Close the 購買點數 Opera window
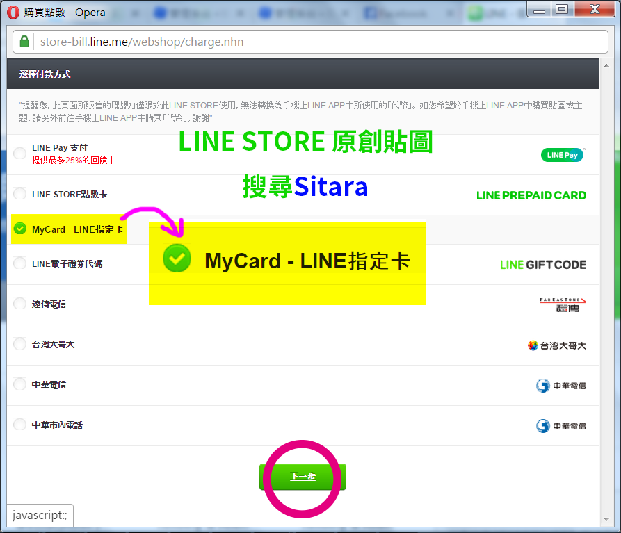The height and width of the screenshot is (533, 621). 595,10
